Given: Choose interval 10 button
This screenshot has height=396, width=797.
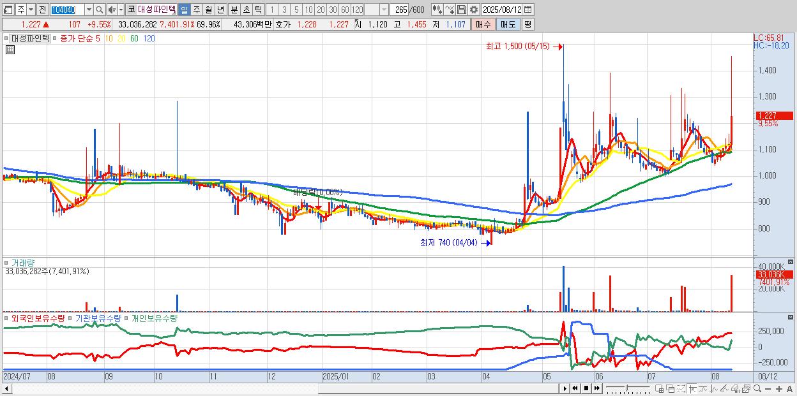Looking at the screenshot, I should point(308,10).
